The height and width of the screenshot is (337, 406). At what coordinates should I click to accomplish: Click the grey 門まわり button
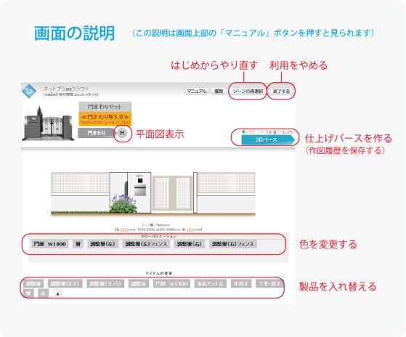96,133
